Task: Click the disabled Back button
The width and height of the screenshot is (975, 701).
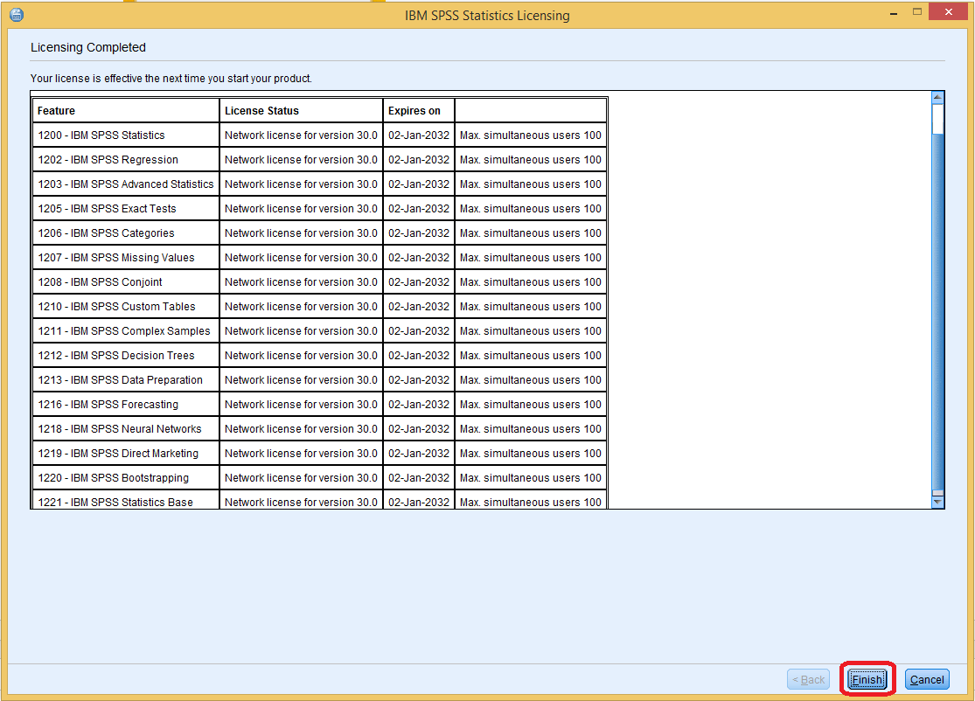Action: pos(808,679)
